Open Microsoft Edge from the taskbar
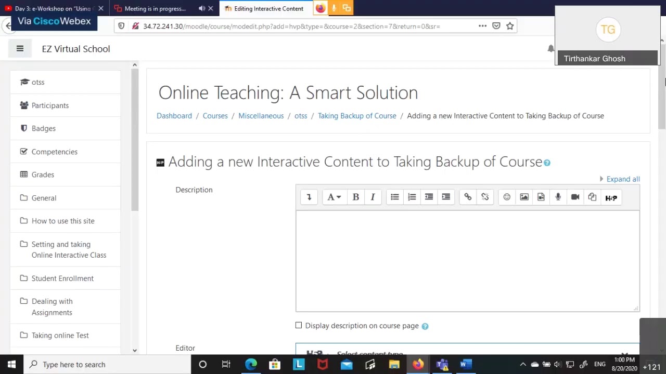This screenshot has height=374, width=666. (251, 364)
